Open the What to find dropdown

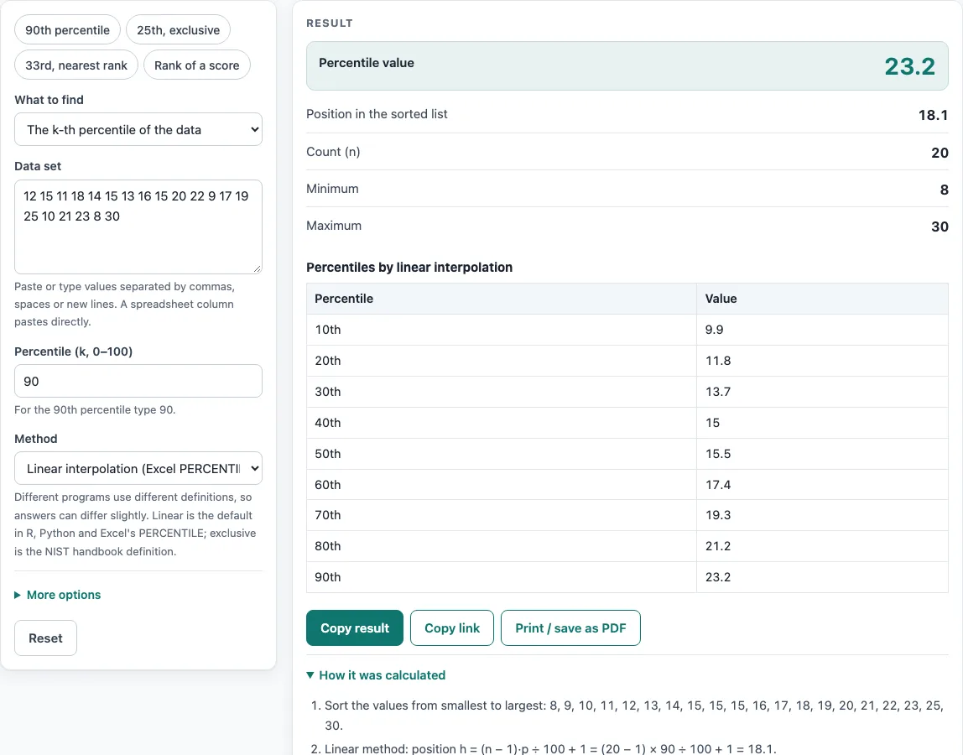pos(138,130)
